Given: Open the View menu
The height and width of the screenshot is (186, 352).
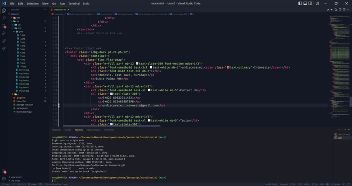Looking at the screenshot, I should (45, 3).
